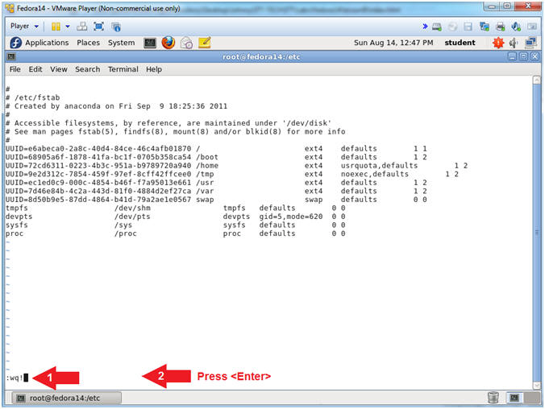545x409 pixels.
Task: Click Send Ctrl+Alt+Del icon in VMware toolbar
Action: tap(82, 27)
